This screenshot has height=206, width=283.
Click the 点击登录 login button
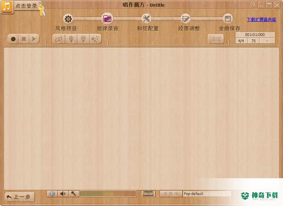point(26,6)
